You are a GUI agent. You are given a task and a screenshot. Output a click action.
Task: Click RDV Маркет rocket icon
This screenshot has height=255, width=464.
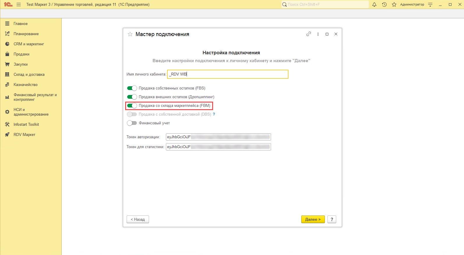[7, 134]
